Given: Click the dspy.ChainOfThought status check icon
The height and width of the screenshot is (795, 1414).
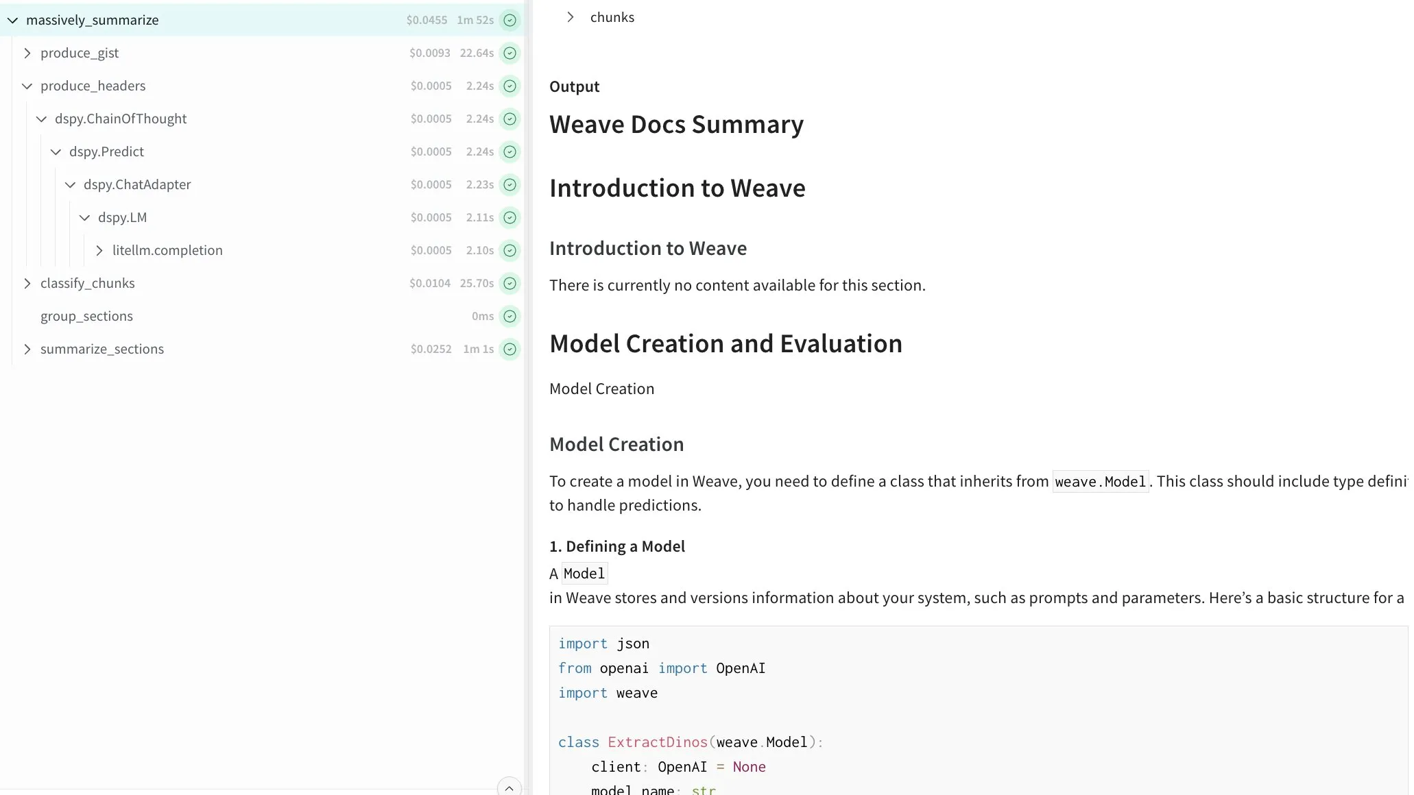Looking at the screenshot, I should pyautogui.click(x=510, y=119).
